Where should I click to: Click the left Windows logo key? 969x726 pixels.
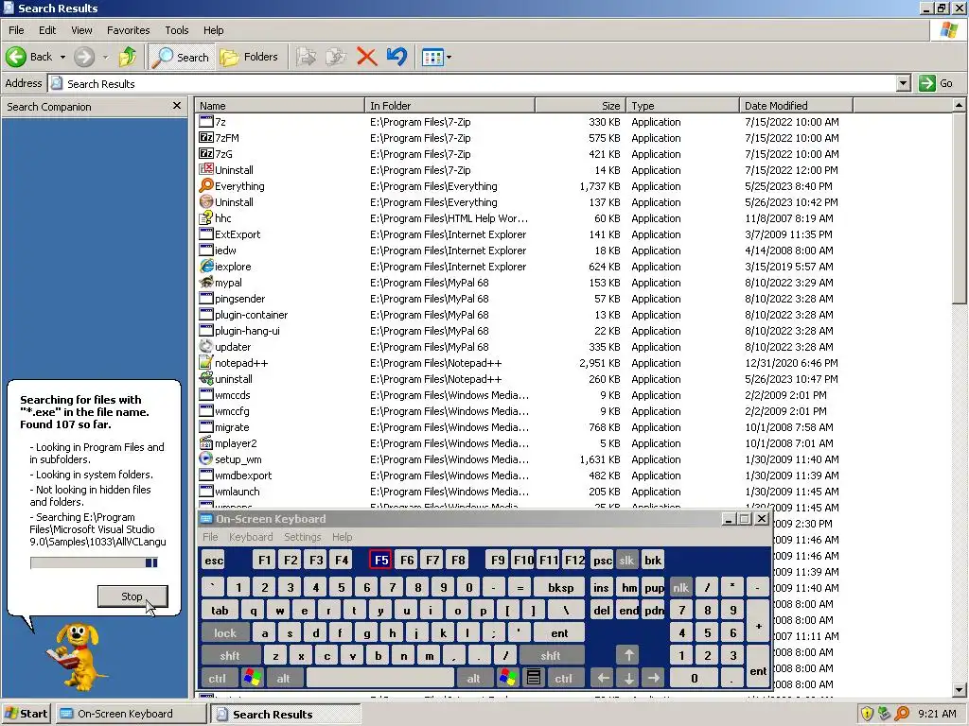[252, 678]
